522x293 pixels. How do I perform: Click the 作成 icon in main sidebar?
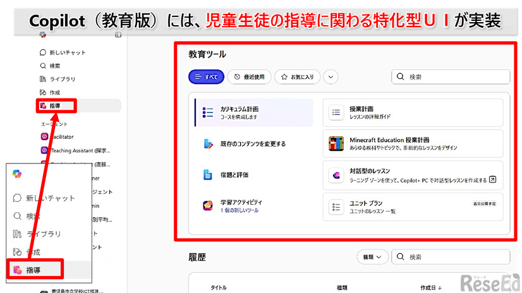(x=42, y=92)
